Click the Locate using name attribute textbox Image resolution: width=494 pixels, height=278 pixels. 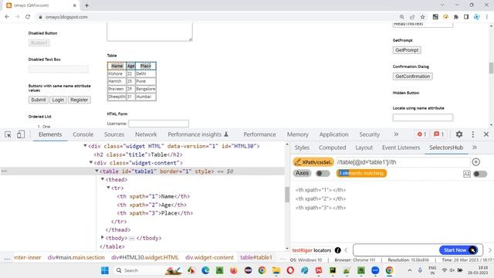[x=423, y=117]
